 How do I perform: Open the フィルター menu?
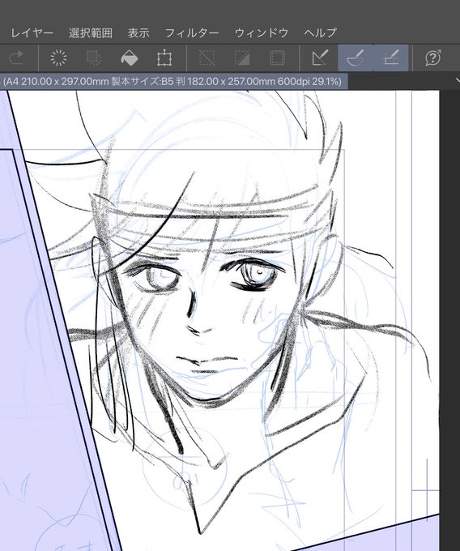click(192, 33)
